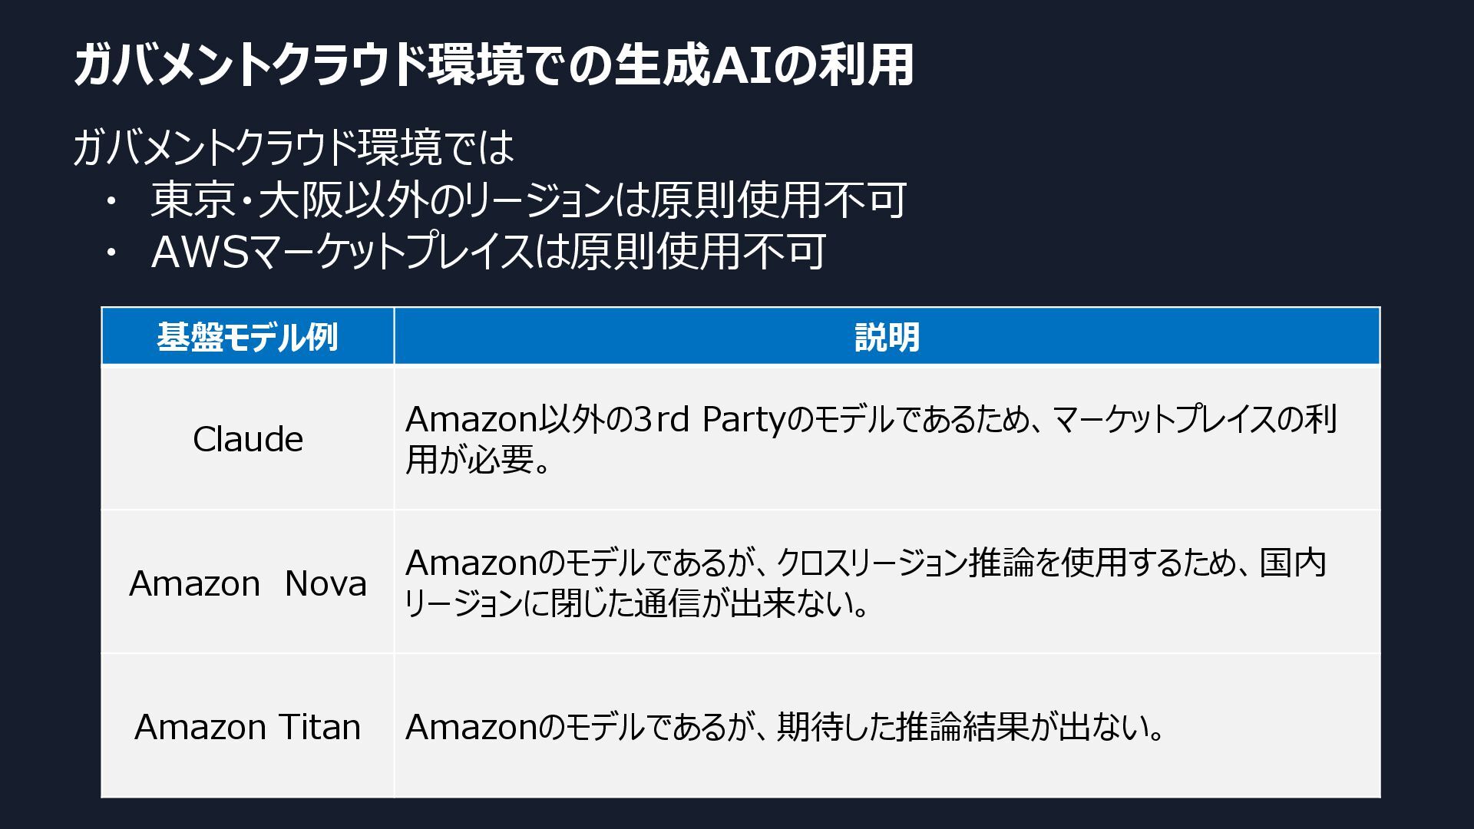Select the Amazon Titan table cell
1474x829 pixels.
pyautogui.click(x=247, y=727)
